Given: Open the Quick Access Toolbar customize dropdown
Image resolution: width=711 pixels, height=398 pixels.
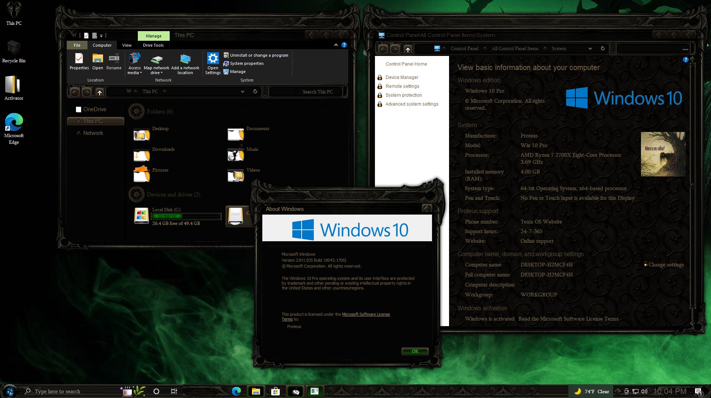Looking at the screenshot, I should (101, 36).
